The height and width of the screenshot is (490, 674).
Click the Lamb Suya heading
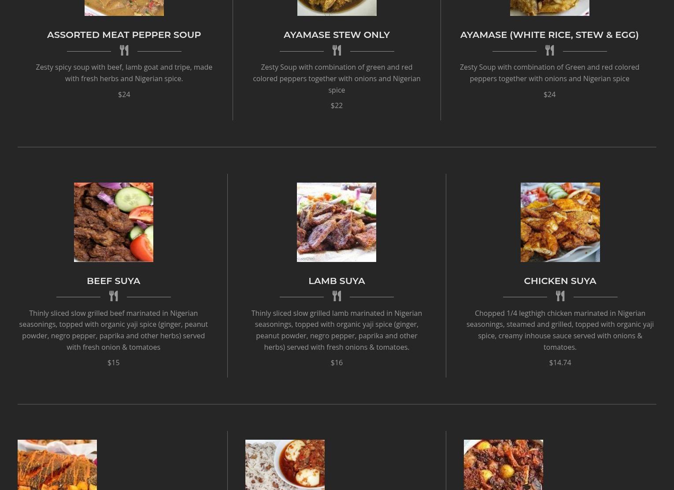(337, 281)
